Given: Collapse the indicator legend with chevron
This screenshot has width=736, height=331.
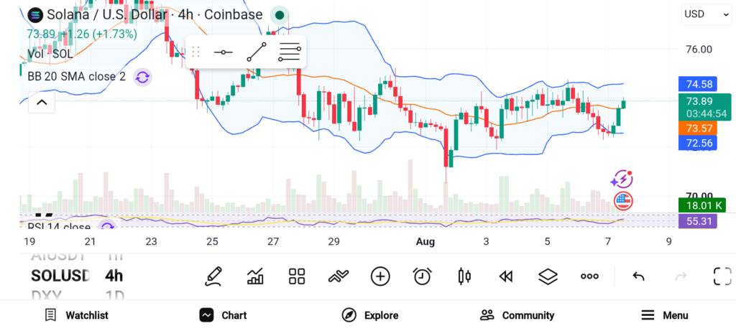Looking at the screenshot, I should pyautogui.click(x=42, y=102).
